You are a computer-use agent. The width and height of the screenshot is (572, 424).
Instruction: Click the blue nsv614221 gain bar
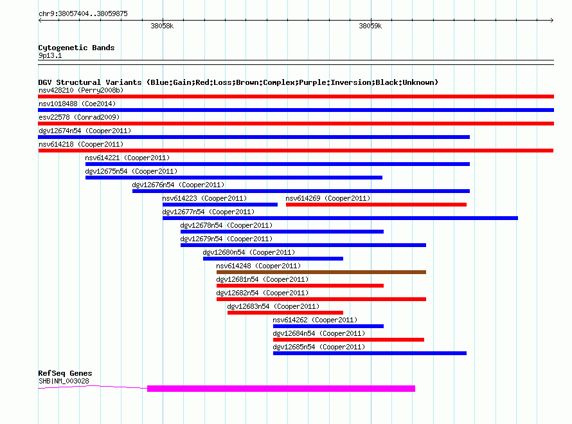pyautogui.click(x=278, y=164)
